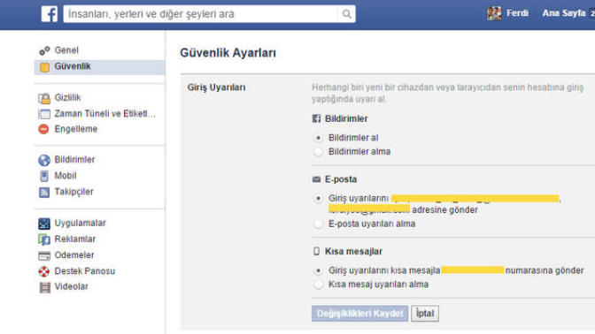Image resolution: width=595 pixels, height=334 pixels.
Task: Click the search magnifier icon
Action: coord(346,14)
